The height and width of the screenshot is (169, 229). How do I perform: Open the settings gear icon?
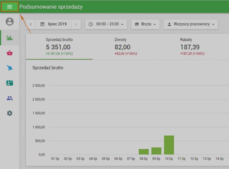pyautogui.click(x=10, y=113)
